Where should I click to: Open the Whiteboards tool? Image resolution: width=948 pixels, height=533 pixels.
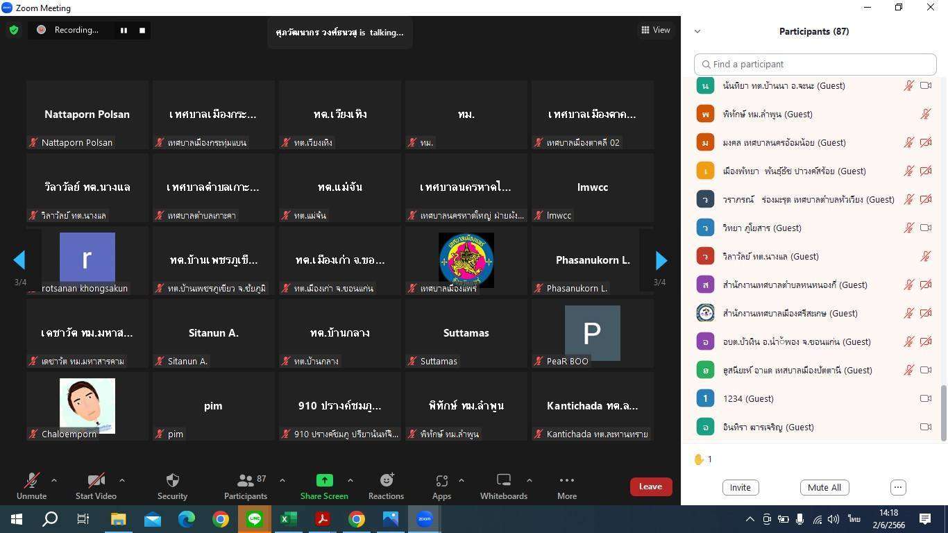pyautogui.click(x=504, y=480)
